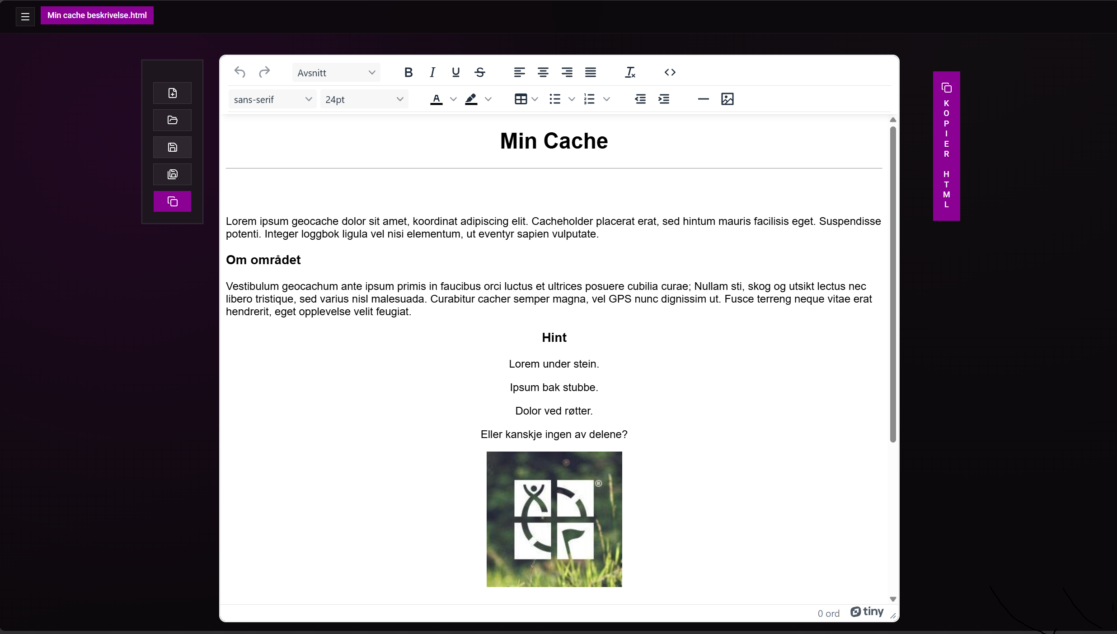Open the source code view
The width and height of the screenshot is (1117, 634).
coord(670,72)
